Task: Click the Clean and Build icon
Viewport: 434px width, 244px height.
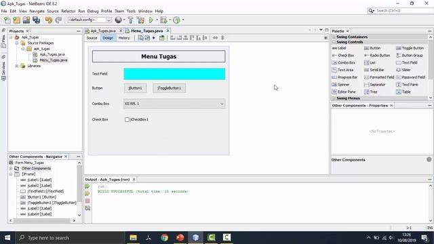Action: click(x=140, y=20)
